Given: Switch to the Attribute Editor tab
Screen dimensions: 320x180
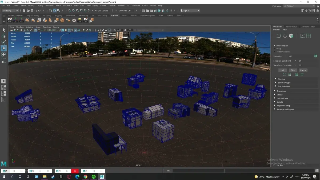Looking at the screenshot, I should (x=308, y=27).
